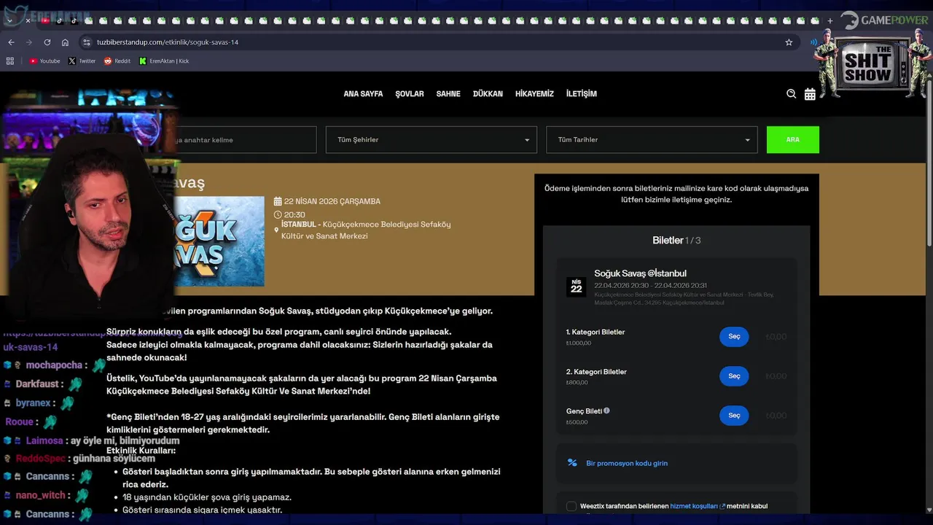933x525 pixels.
Task: Select Genç Bileti with Seç button
Action: 734,416
